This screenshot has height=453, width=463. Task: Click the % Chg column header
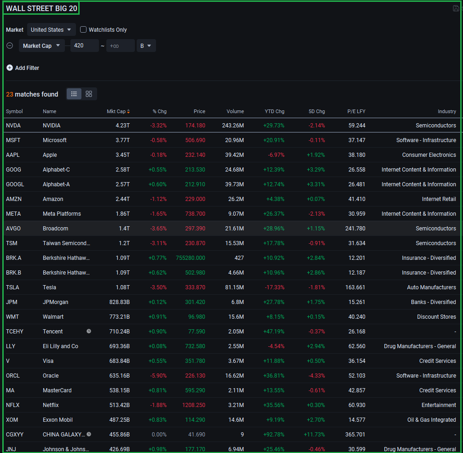pos(159,111)
